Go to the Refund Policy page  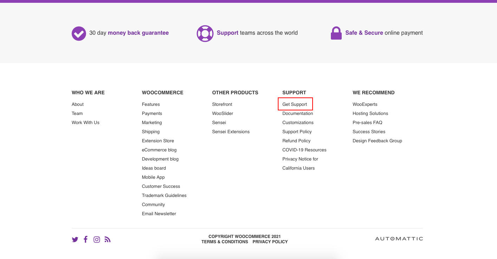[x=296, y=141]
